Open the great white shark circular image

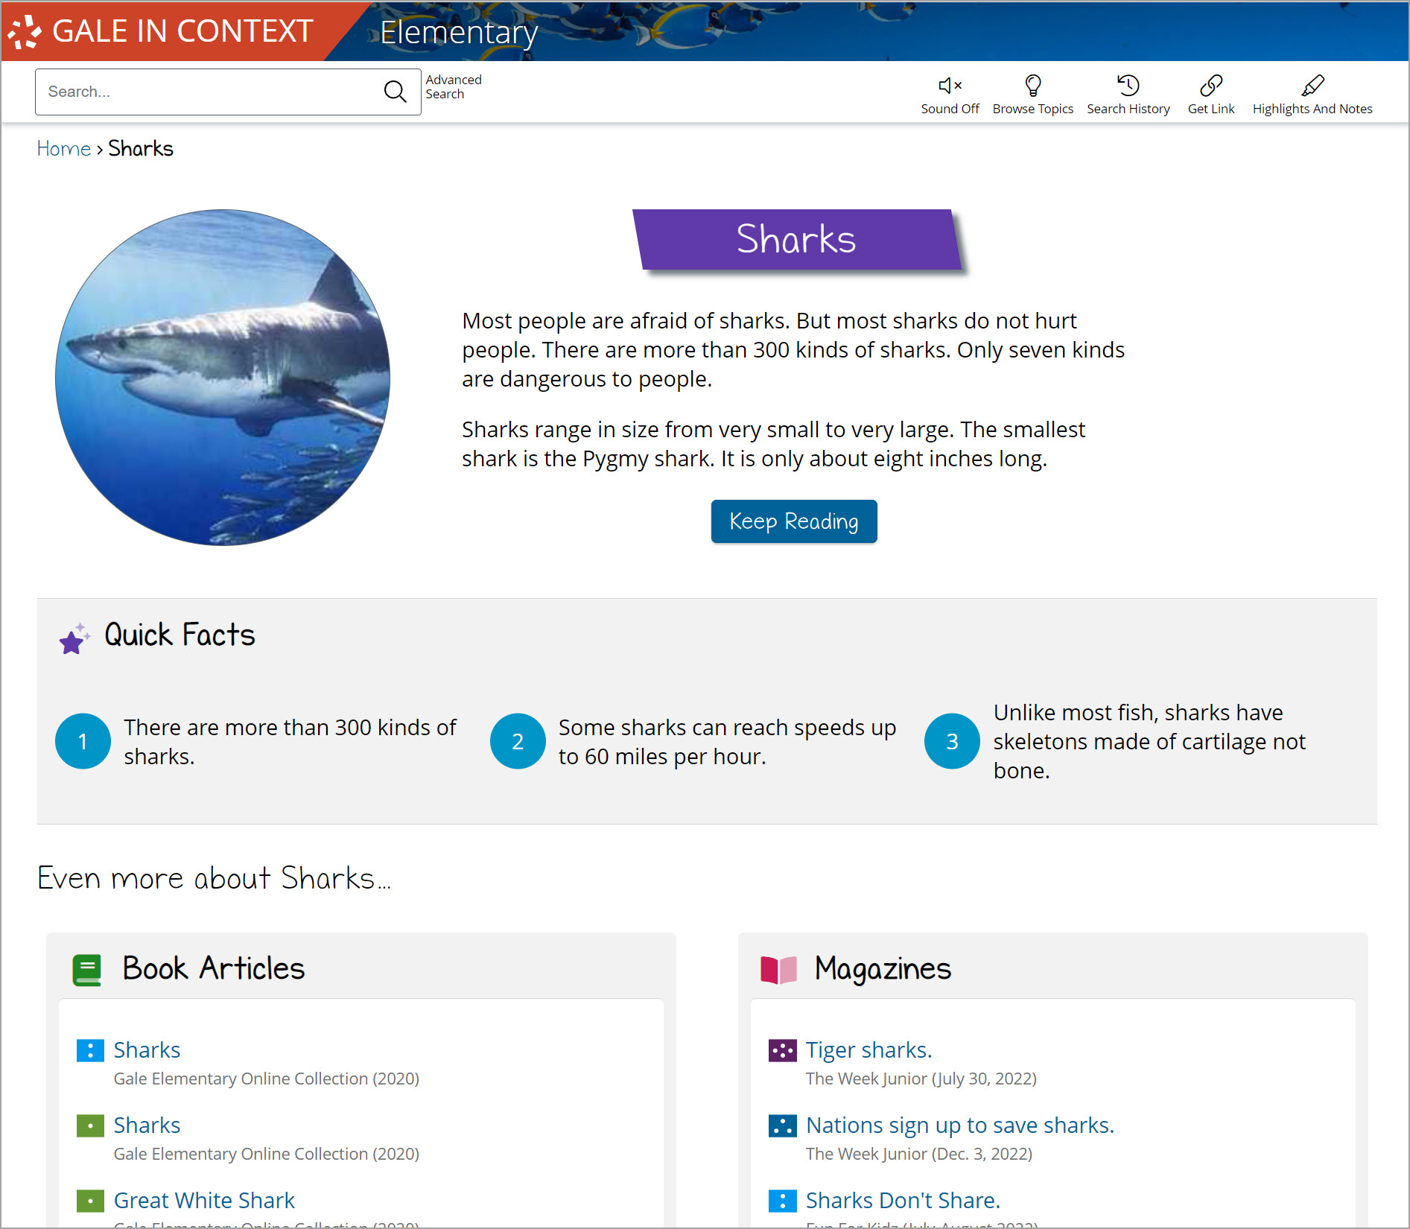click(223, 377)
